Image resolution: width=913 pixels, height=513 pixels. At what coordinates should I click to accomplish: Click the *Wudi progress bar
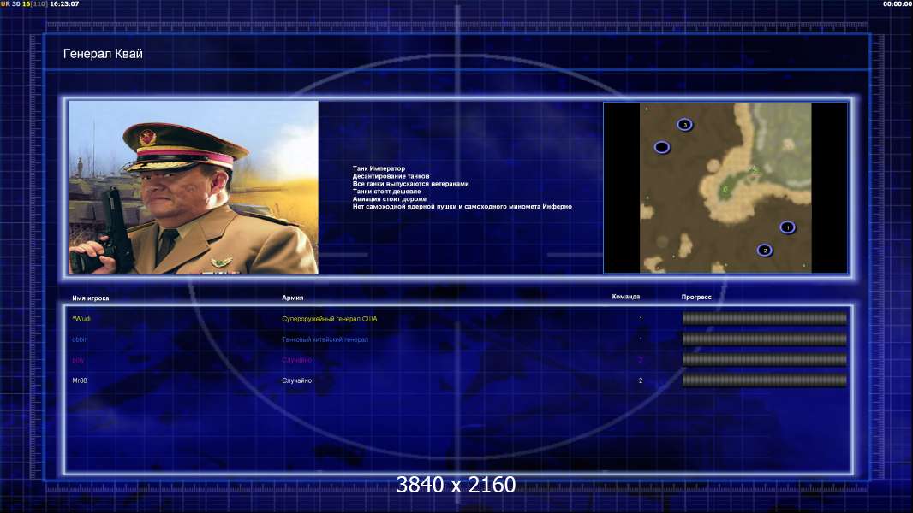click(765, 318)
